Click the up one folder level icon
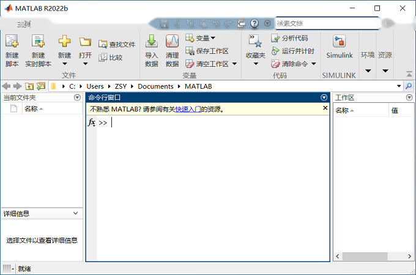416x275 pixels. click(29, 86)
